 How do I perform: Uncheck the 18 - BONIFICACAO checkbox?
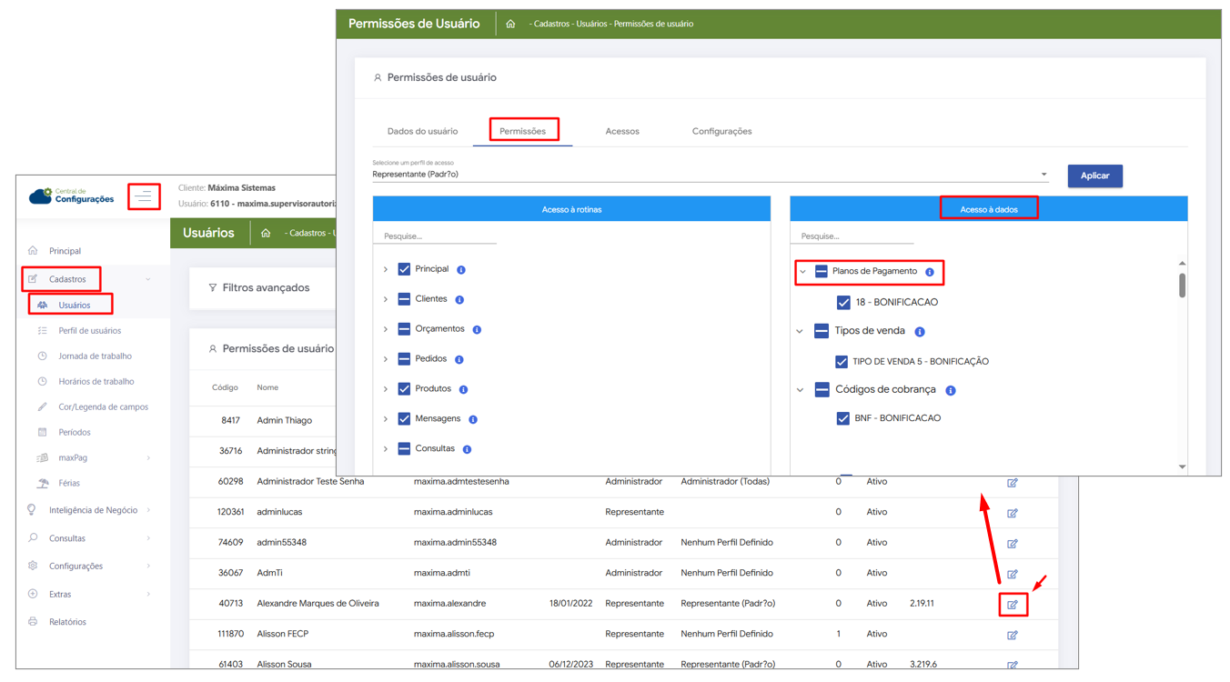[843, 303]
